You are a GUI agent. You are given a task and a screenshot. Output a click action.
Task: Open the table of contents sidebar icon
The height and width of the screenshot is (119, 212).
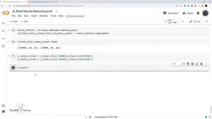[x=3, y=23]
